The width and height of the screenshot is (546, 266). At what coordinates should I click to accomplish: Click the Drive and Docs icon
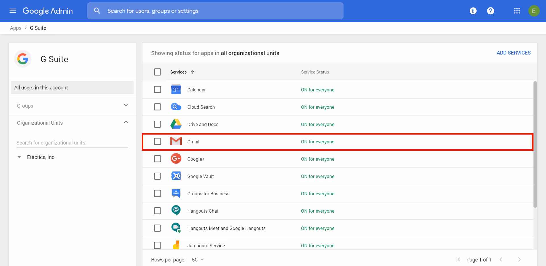[176, 124]
